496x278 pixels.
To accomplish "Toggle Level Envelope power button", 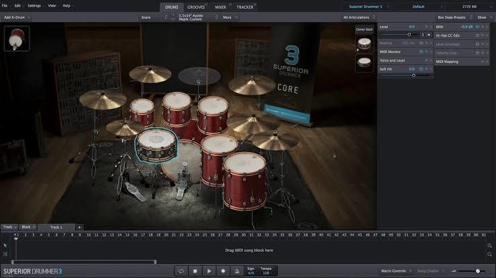I will coord(477,44).
